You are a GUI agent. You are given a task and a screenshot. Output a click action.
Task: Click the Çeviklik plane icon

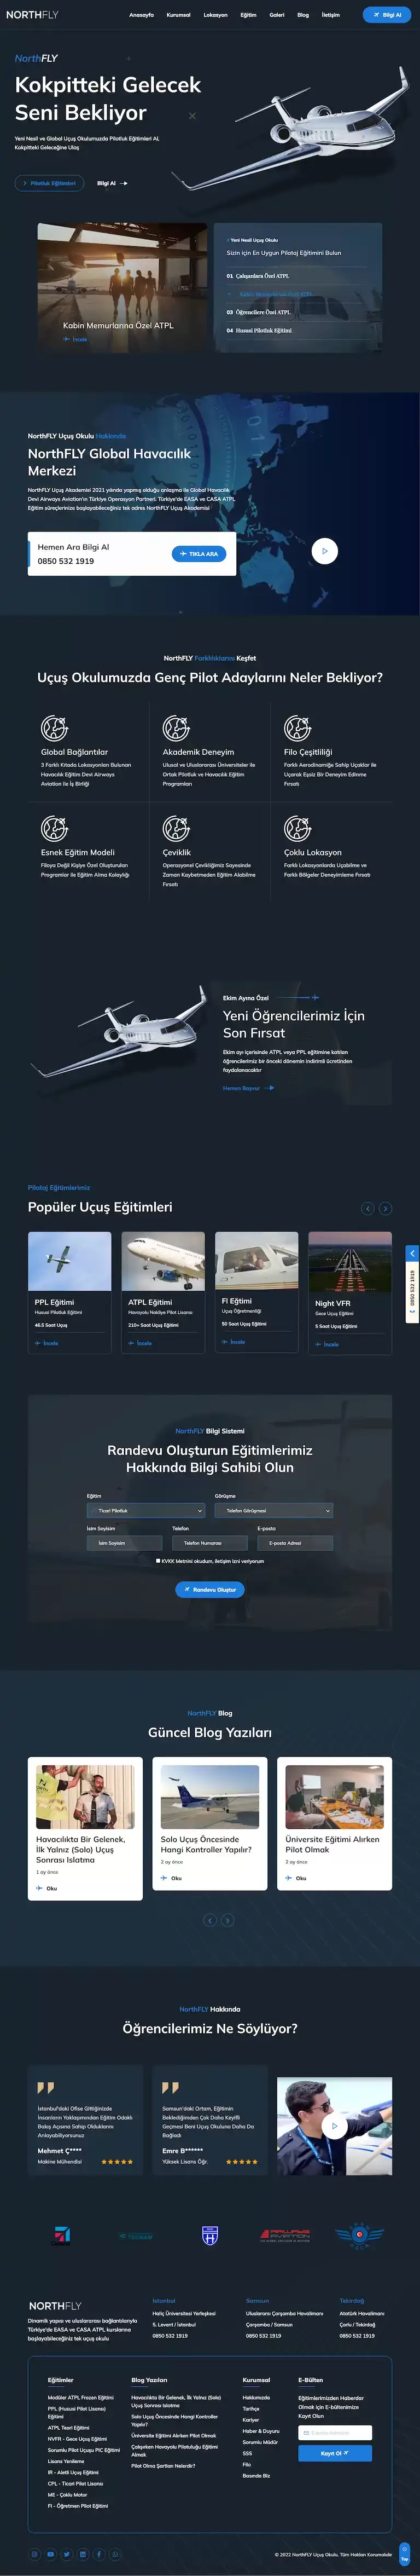click(x=176, y=828)
